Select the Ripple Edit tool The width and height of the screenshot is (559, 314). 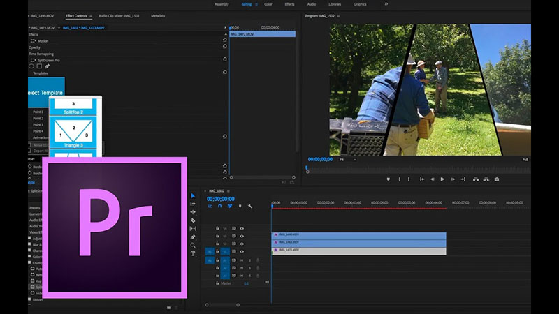pyautogui.click(x=193, y=212)
